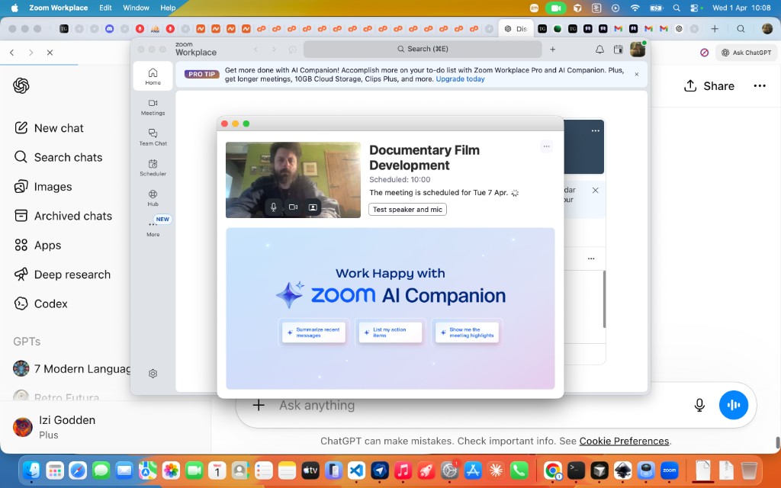
Task: Open Zoom settings gear icon
Action: (153, 374)
